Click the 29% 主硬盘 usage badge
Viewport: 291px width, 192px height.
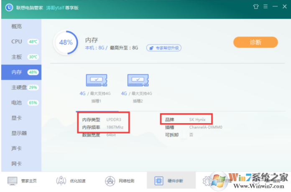tap(33, 88)
